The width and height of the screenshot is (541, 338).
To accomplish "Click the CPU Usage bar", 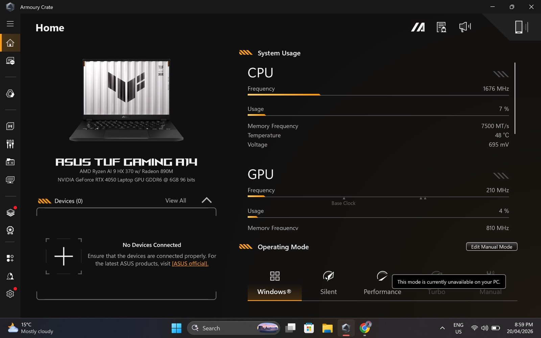I will pyautogui.click(x=378, y=115).
